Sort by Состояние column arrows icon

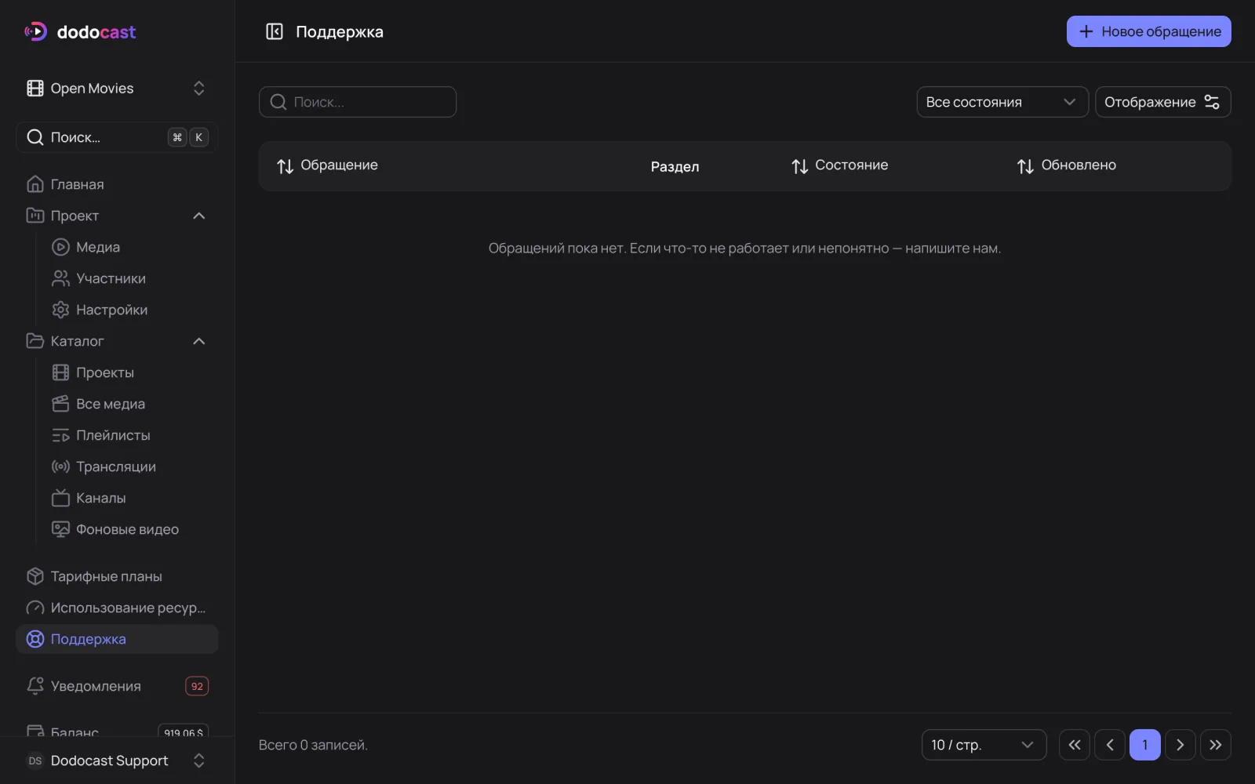point(800,166)
